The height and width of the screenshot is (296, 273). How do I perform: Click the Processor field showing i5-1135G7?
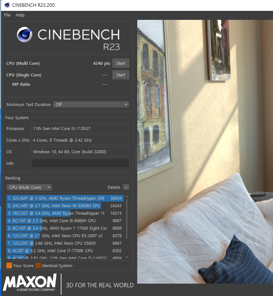click(x=80, y=129)
